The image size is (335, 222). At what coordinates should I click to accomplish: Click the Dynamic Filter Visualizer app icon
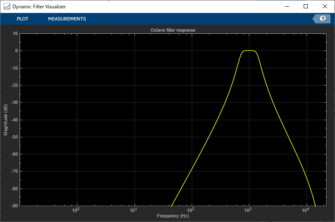(x=7, y=6)
